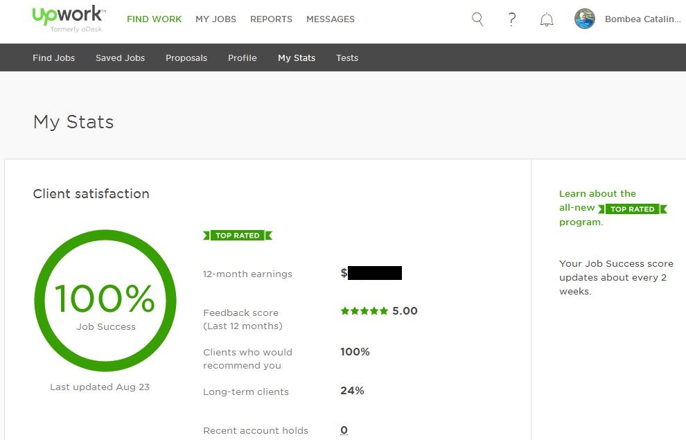Switch to the Saved Jobs tab
Viewport: 686px width, 440px height.
click(120, 58)
